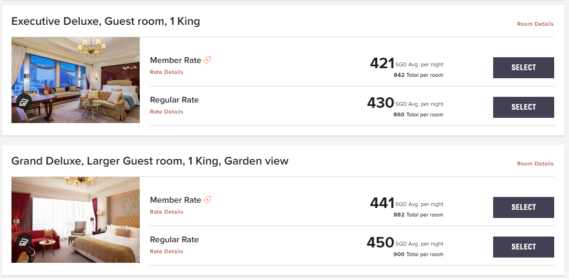View Rate Details under Executive Deluxe Regular Rate
Viewport: 569px width, 279px height.
[166, 112]
